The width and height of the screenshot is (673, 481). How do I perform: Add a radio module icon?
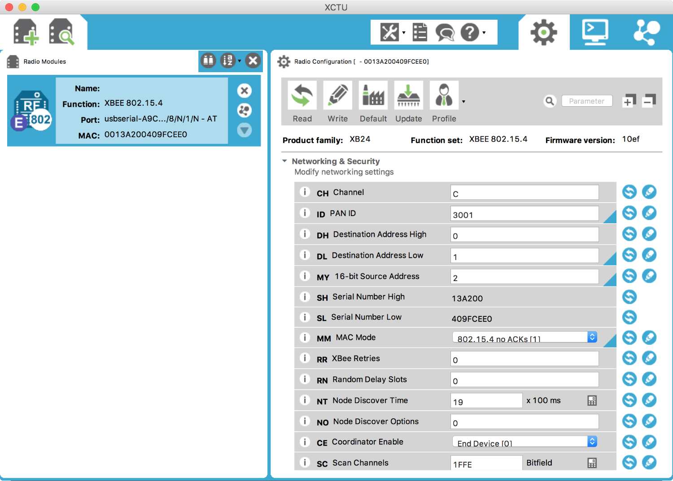tap(26, 32)
